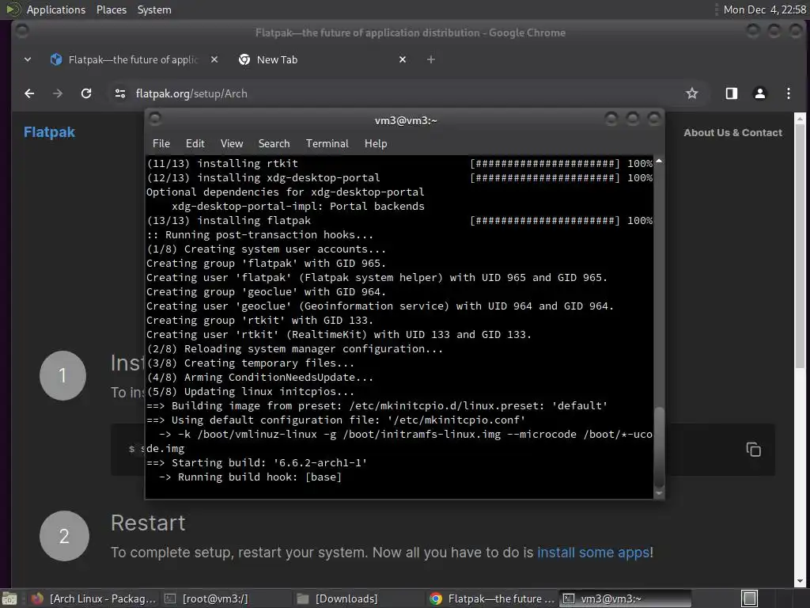The width and height of the screenshot is (810, 608).
Task: Open the terminal window menu button
Action: pyautogui.click(x=155, y=119)
